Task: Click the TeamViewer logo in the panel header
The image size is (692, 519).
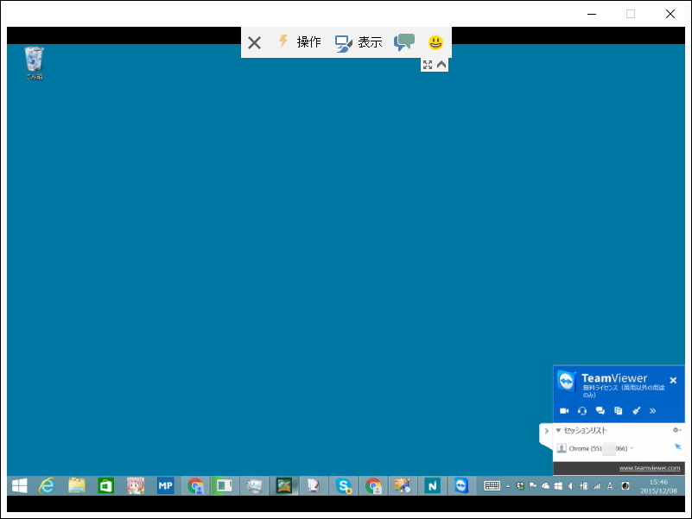Action: [566, 381]
